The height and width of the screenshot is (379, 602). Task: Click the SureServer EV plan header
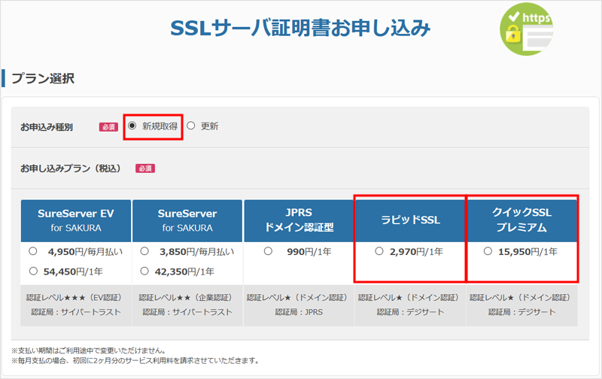tap(76, 220)
